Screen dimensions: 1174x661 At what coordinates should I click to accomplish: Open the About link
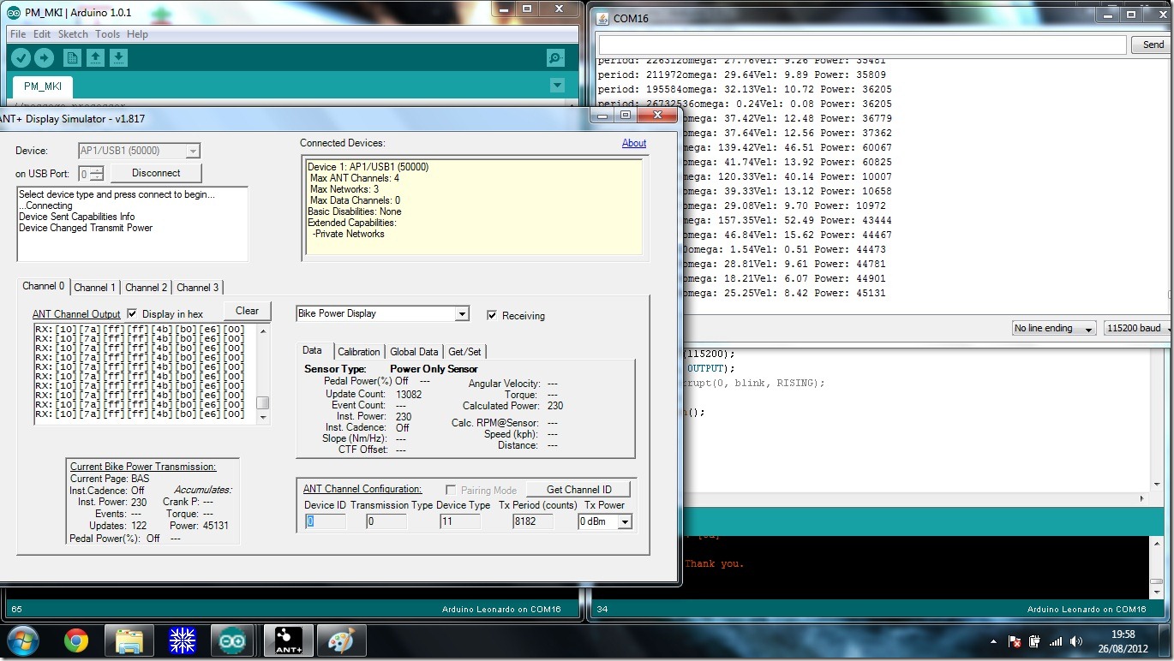[634, 143]
